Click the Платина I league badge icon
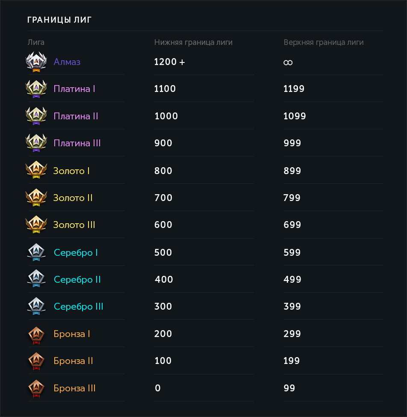The width and height of the screenshot is (407, 417). point(36,89)
